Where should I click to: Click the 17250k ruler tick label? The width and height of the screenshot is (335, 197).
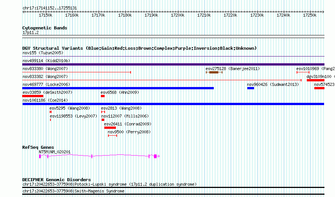[x=310, y=15]
